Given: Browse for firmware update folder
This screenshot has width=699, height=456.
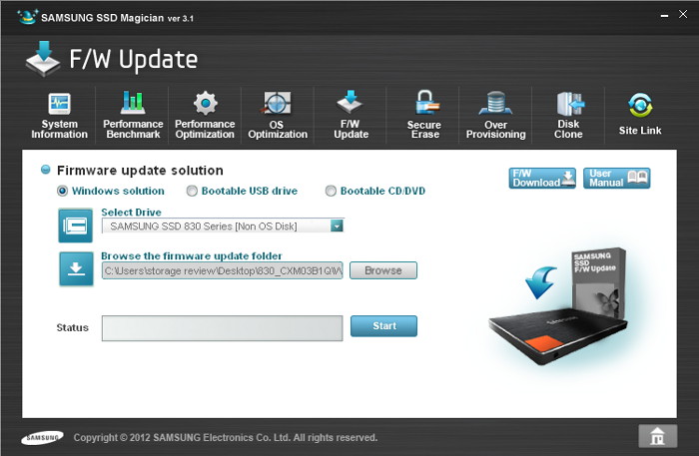Looking at the screenshot, I should [x=383, y=270].
